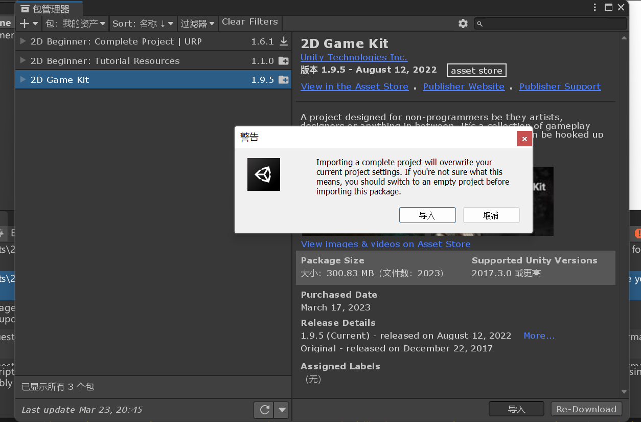
Task: Select 2D Beginner: Complete Project | URP package
Action: [153, 41]
